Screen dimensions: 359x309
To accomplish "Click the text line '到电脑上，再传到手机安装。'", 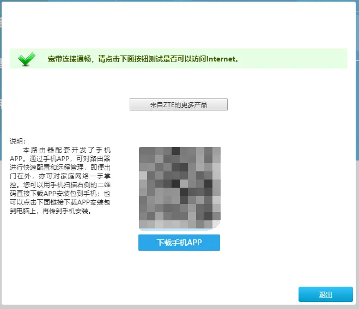I will (x=51, y=211).
